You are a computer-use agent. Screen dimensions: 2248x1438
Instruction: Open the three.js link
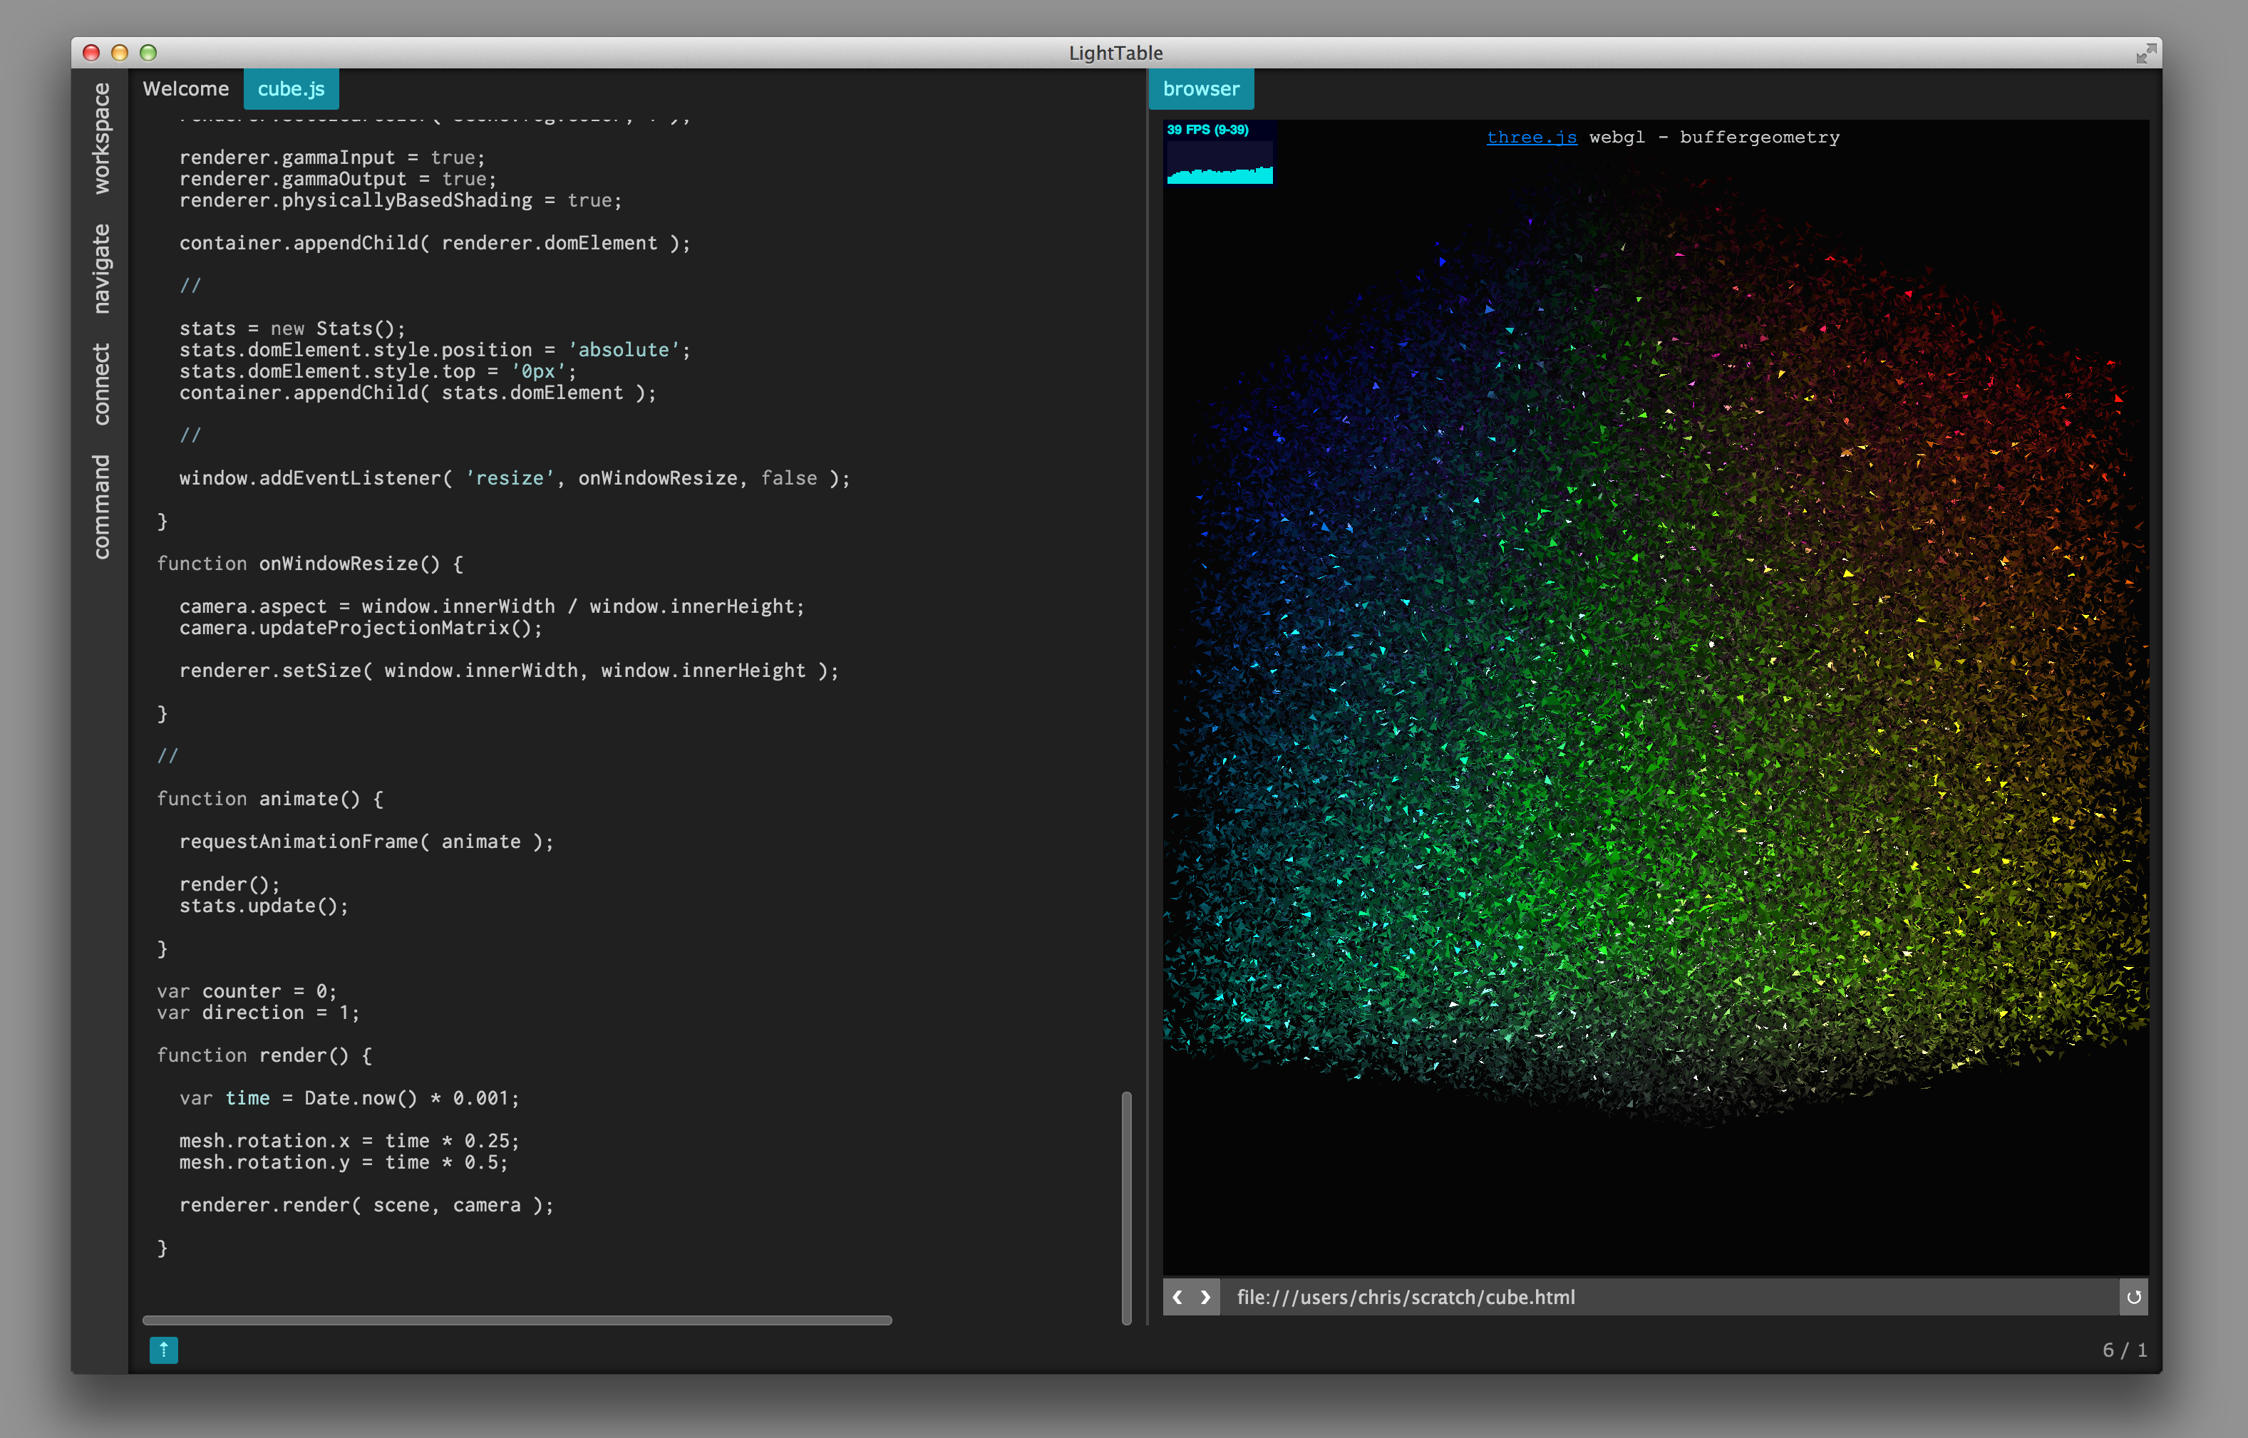[x=1532, y=138]
